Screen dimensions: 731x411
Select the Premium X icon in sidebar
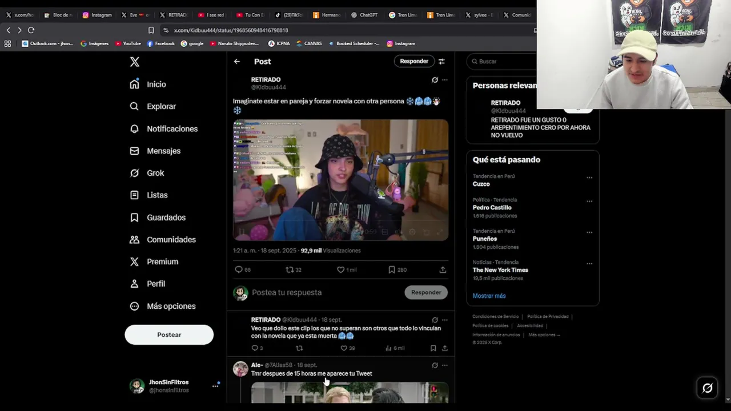(x=134, y=261)
